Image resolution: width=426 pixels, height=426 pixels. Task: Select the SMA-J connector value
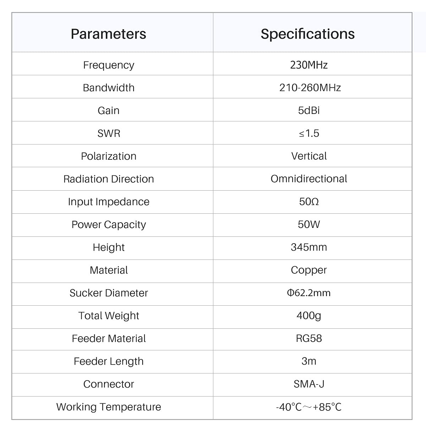(x=309, y=384)
